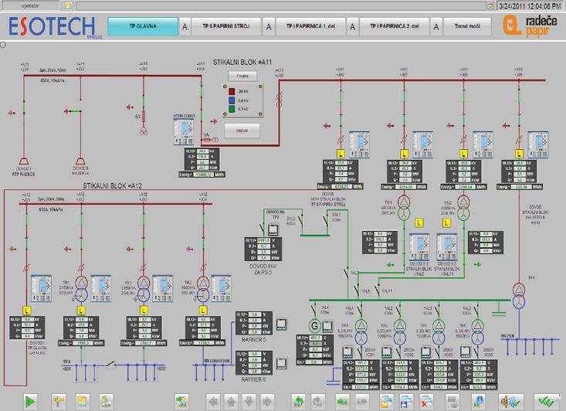
Task: Open the protection relay on A12 +J01 feeder
Action: pos(41,289)
